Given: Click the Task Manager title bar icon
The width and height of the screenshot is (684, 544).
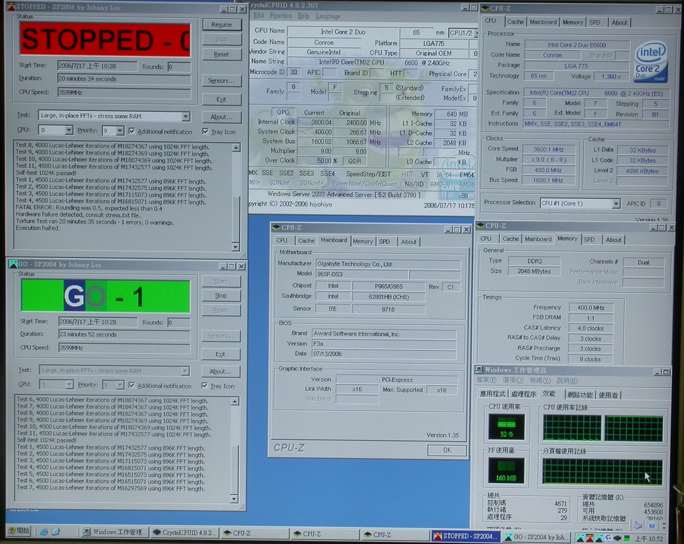Looking at the screenshot, I should coord(479,370).
